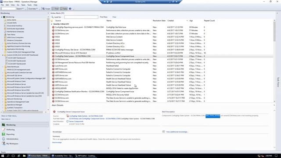Sort by Resolution State column header
Screen dimensions: 281x158
coord(159,21)
